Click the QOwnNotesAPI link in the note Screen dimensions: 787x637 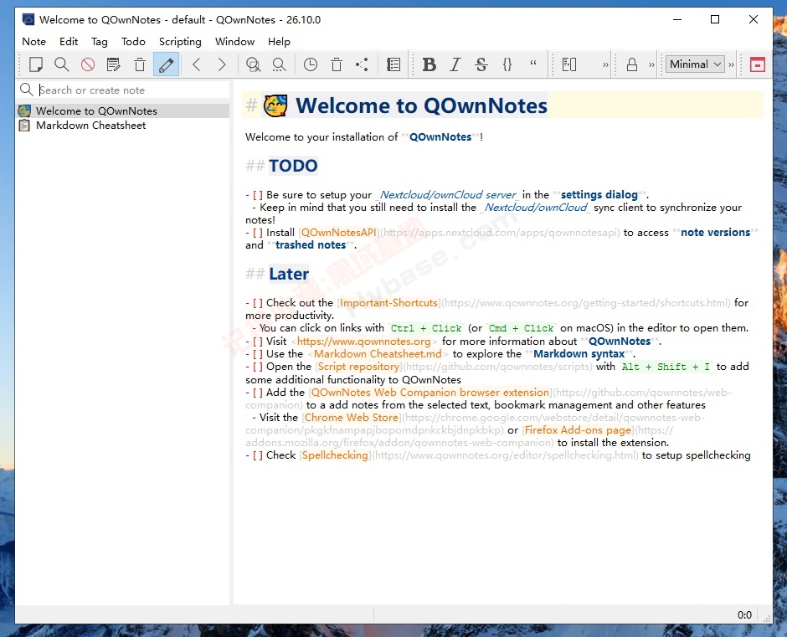(x=339, y=233)
